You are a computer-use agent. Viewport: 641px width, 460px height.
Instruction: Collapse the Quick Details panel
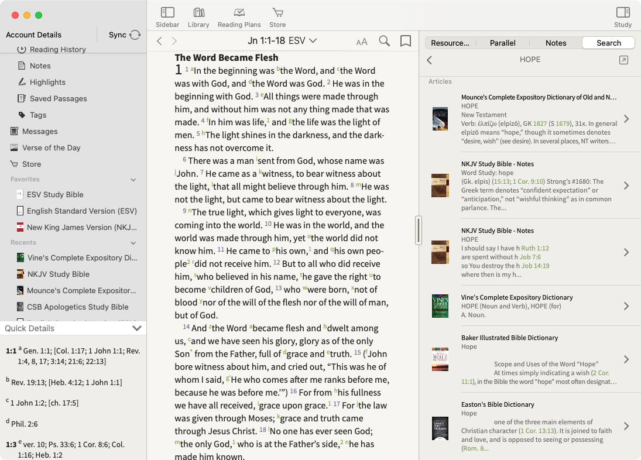tap(137, 328)
